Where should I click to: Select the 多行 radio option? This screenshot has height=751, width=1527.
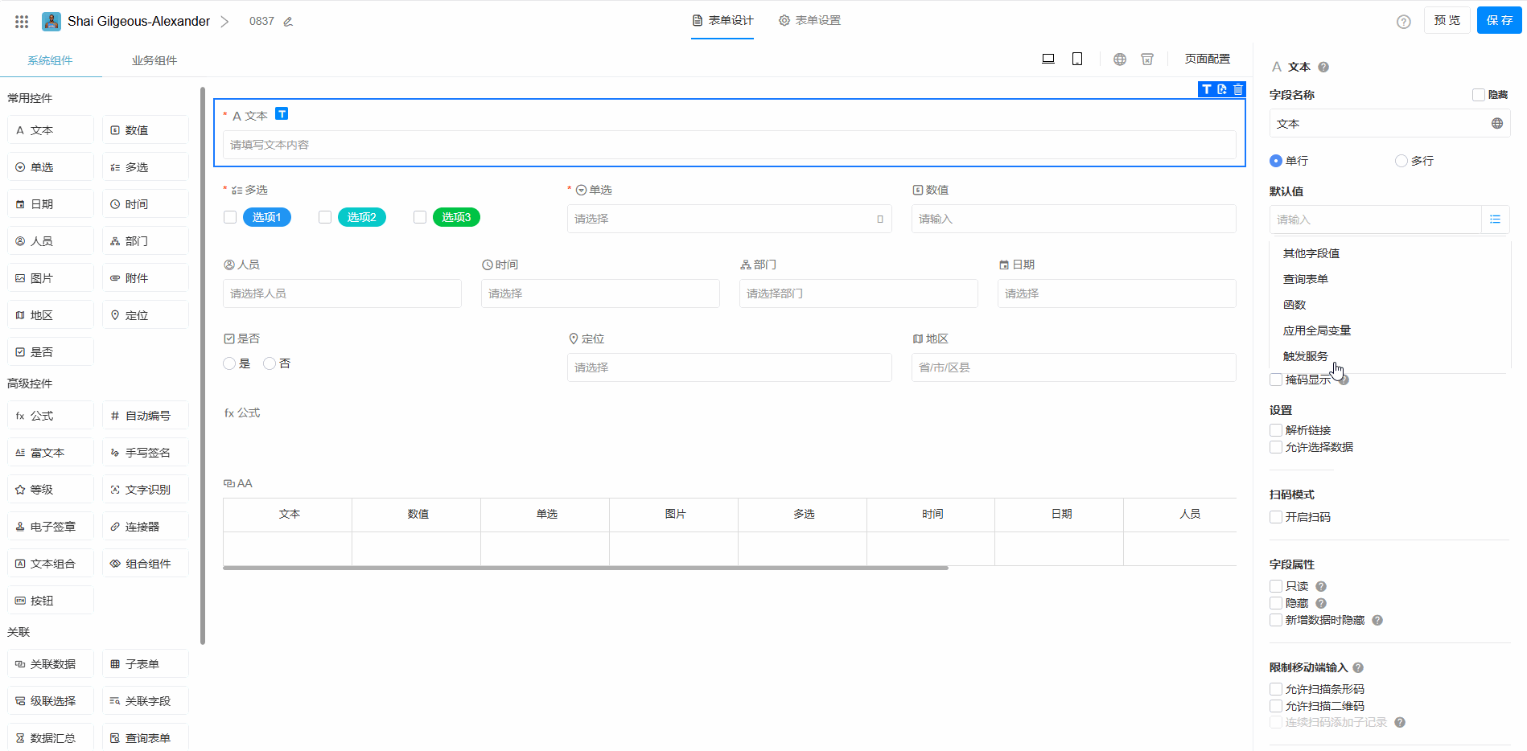pyautogui.click(x=1401, y=161)
